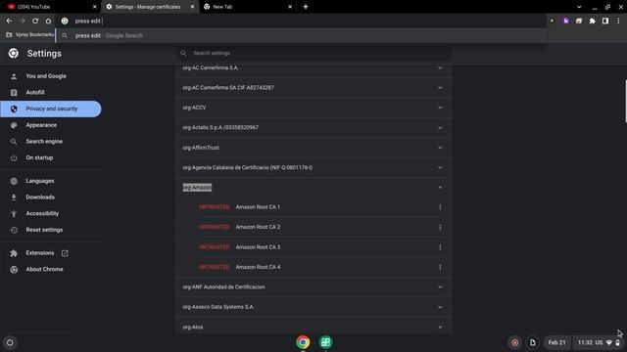Open Vprep Bookmarks folder
The image size is (627, 352).
30,35
